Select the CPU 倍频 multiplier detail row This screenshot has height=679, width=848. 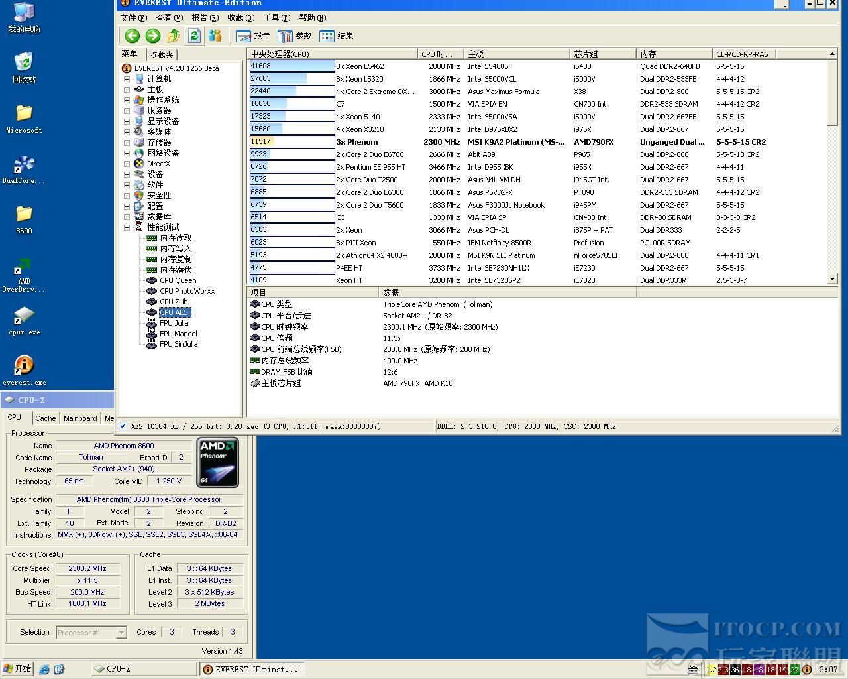[542, 338]
